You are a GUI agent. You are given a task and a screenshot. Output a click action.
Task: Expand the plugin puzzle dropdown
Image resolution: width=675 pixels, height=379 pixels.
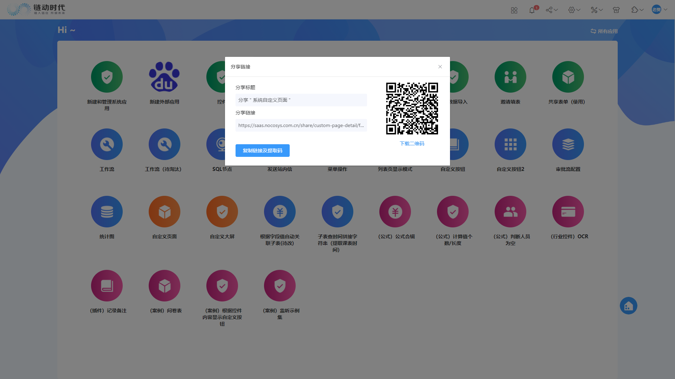[x=637, y=10]
